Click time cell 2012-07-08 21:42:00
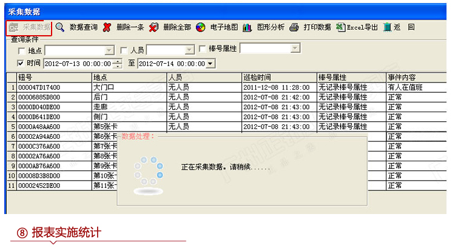 [279, 97]
